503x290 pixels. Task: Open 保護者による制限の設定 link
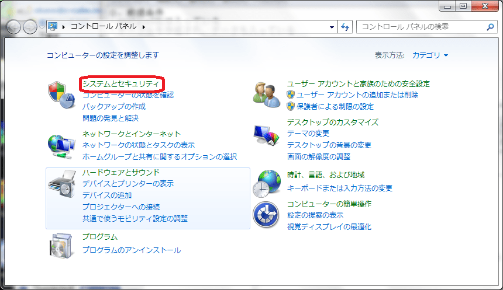tap(335, 106)
